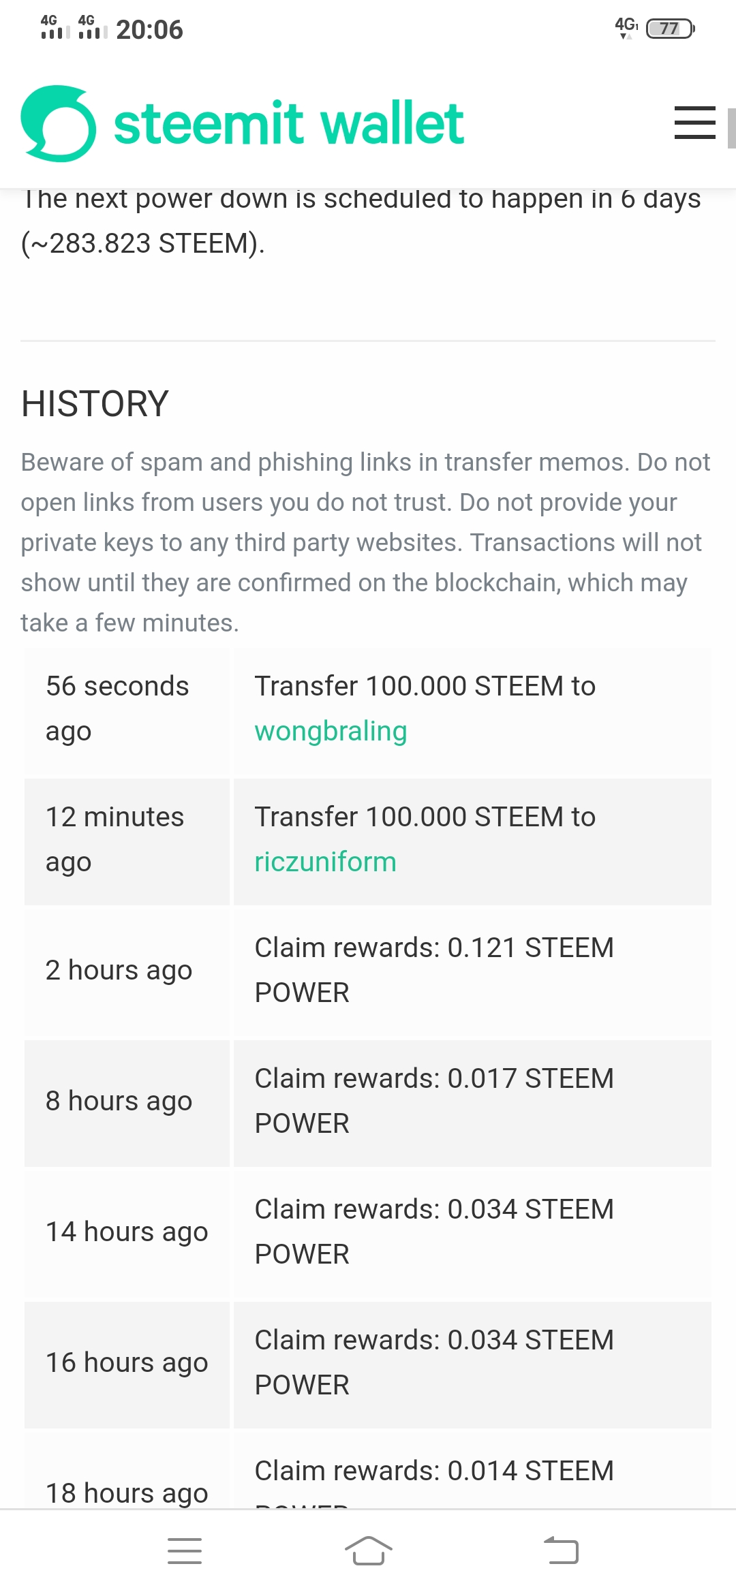
Task: Open the riczuniform account link
Action: click(325, 862)
